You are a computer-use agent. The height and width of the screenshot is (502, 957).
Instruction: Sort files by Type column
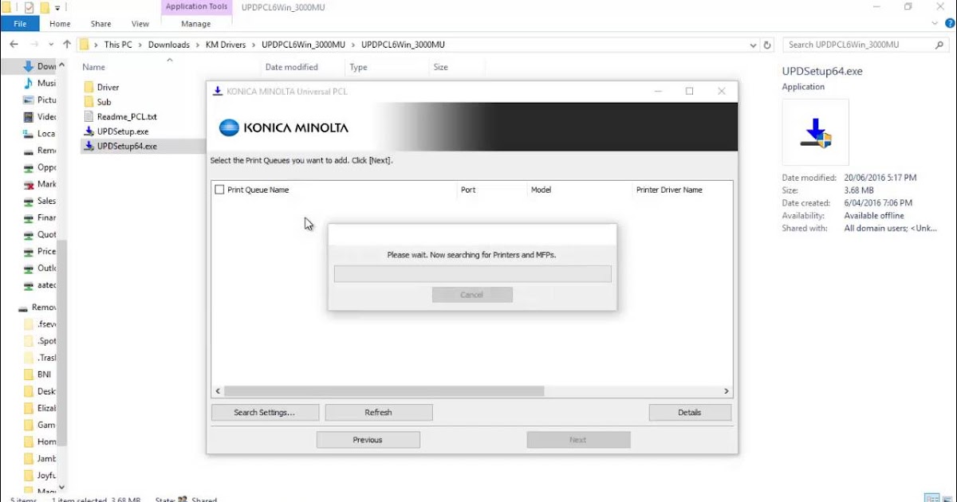[359, 68]
